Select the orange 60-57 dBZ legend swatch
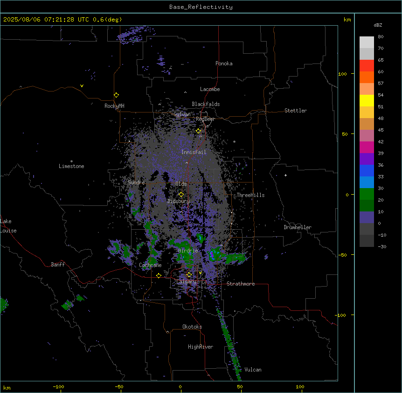Screen dimensions: 402x393 tap(367, 77)
